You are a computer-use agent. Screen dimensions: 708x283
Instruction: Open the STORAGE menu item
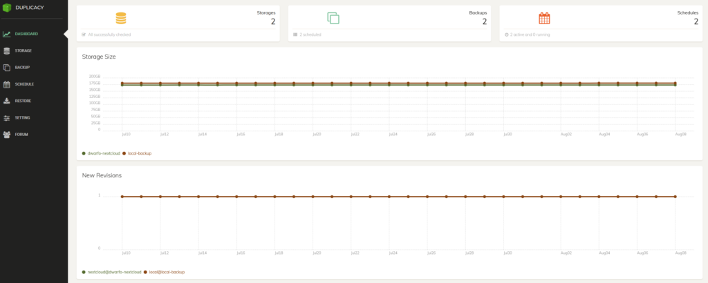pos(24,50)
